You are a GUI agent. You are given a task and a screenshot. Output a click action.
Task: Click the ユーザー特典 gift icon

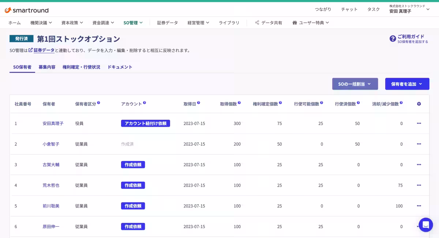coord(294,23)
